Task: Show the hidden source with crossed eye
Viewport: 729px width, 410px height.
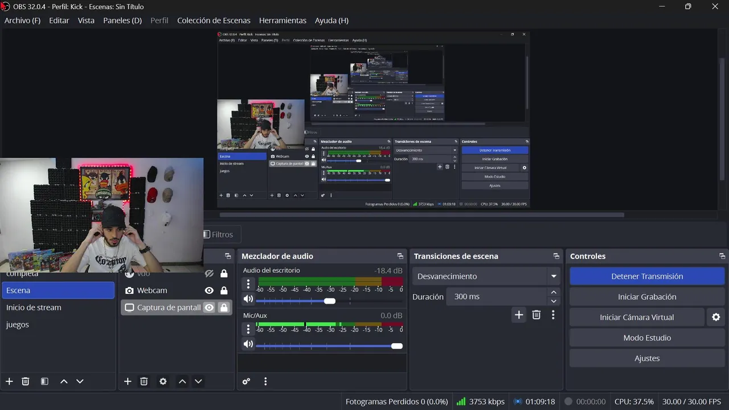Action: tap(209, 274)
